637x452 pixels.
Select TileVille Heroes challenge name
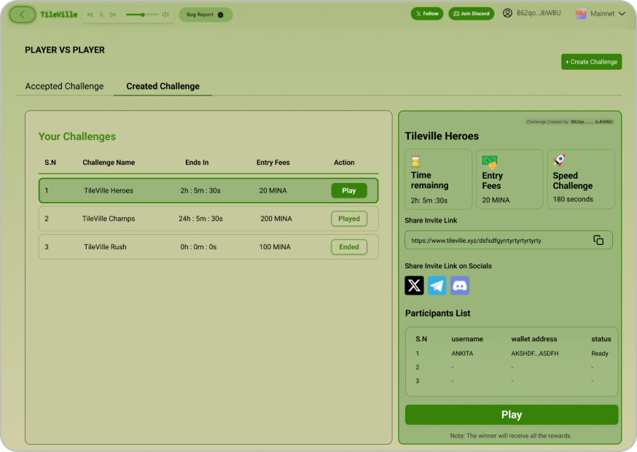[x=109, y=190]
